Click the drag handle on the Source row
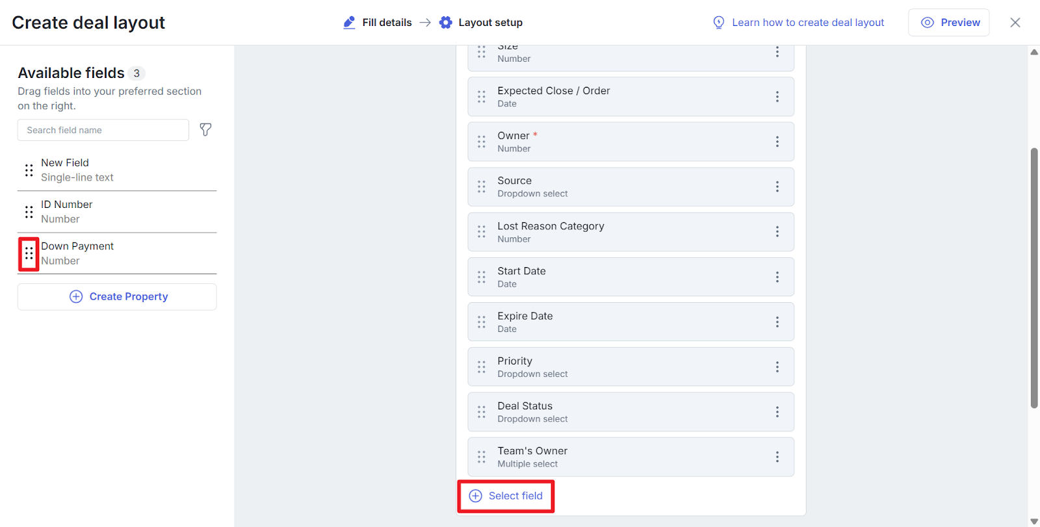Viewport: 1040px width, 527px height. click(482, 187)
